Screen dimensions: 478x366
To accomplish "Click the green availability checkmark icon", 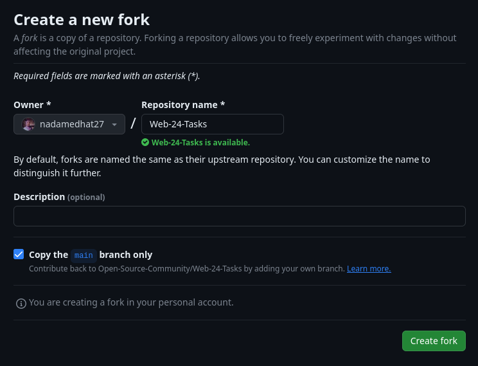I will click(x=145, y=143).
